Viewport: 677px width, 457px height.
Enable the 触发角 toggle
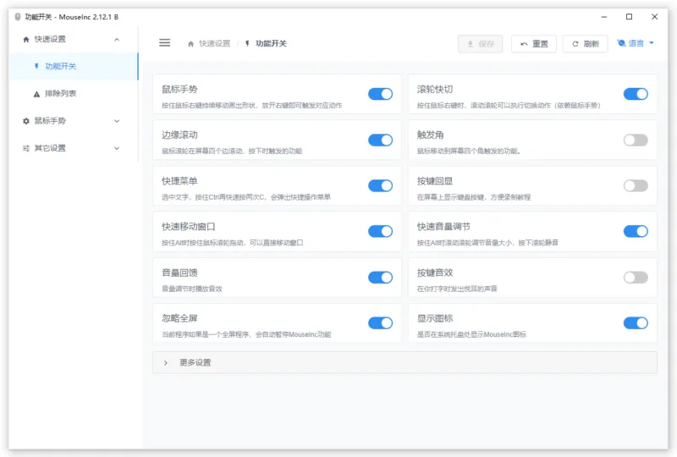point(636,140)
